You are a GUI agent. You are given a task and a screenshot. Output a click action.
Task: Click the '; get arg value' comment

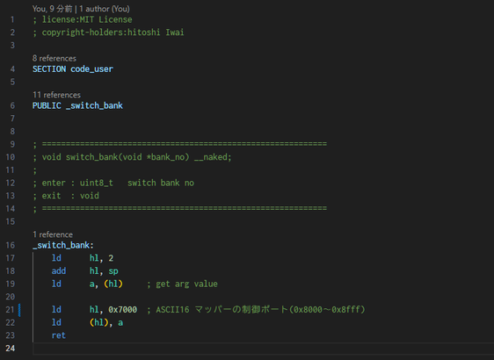click(182, 284)
